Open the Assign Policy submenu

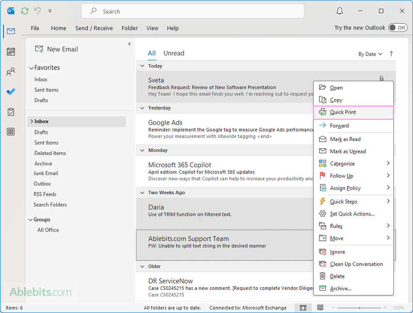coord(354,188)
